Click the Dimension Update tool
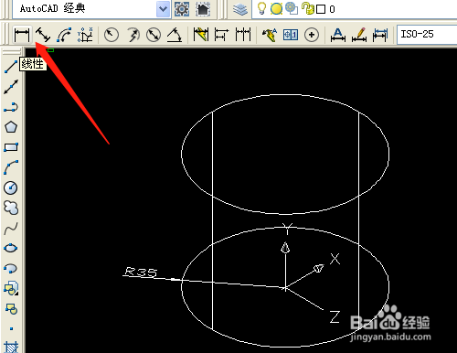The width and height of the screenshot is (457, 353). [380, 35]
